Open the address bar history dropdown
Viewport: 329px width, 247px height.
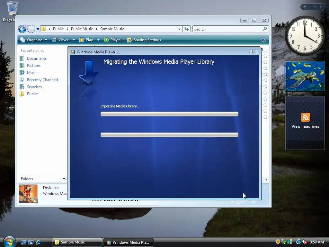(179, 29)
